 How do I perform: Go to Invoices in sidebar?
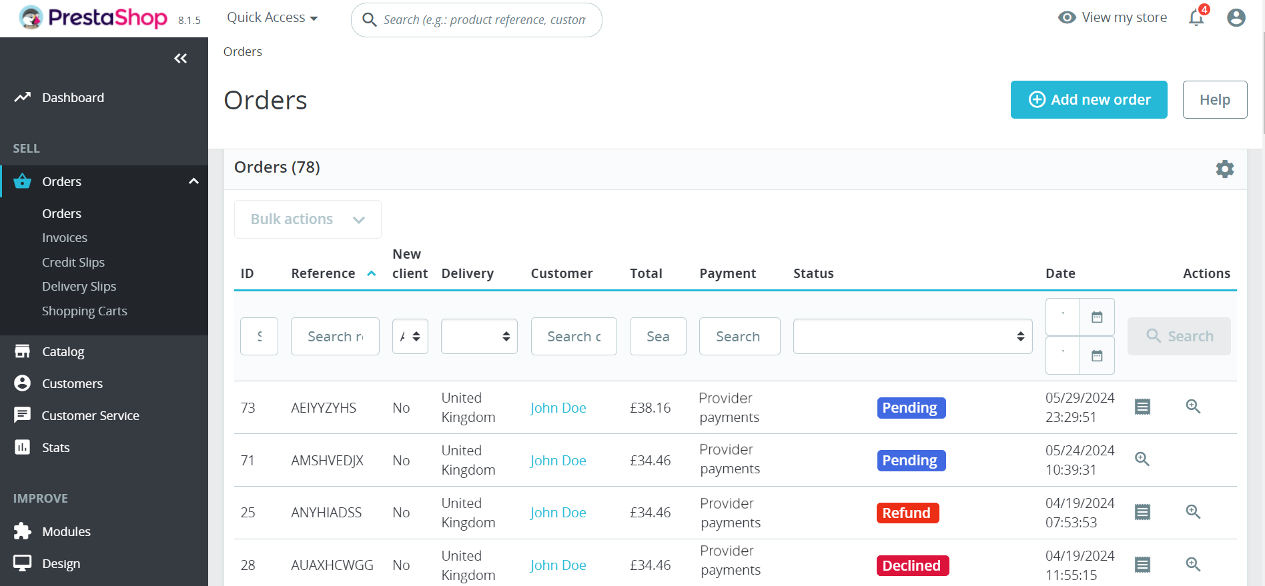[x=65, y=238]
